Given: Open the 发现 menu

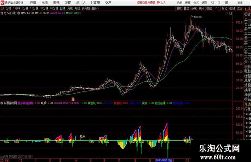Looking at the screenshot, I should point(68,3).
